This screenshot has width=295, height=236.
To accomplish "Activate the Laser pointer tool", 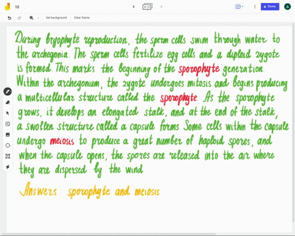I will pyautogui.click(x=7, y=167).
